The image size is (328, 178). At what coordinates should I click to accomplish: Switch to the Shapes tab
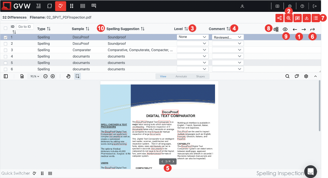point(200,76)
